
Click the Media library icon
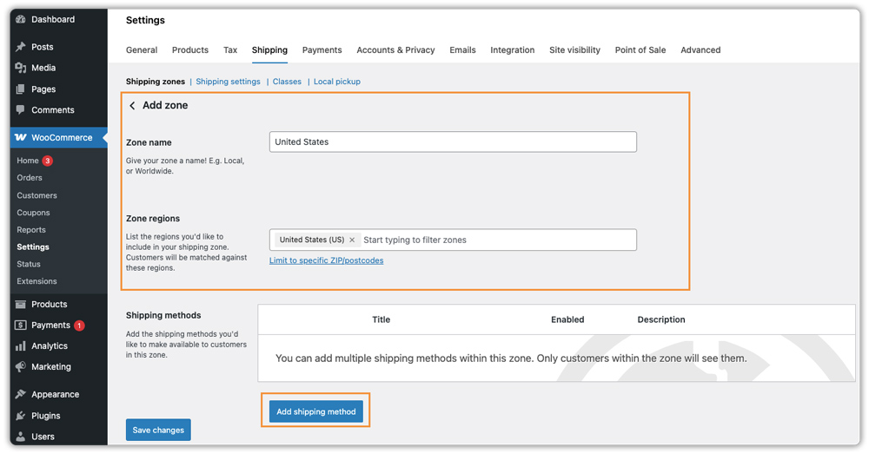click(x=21, y=68)
